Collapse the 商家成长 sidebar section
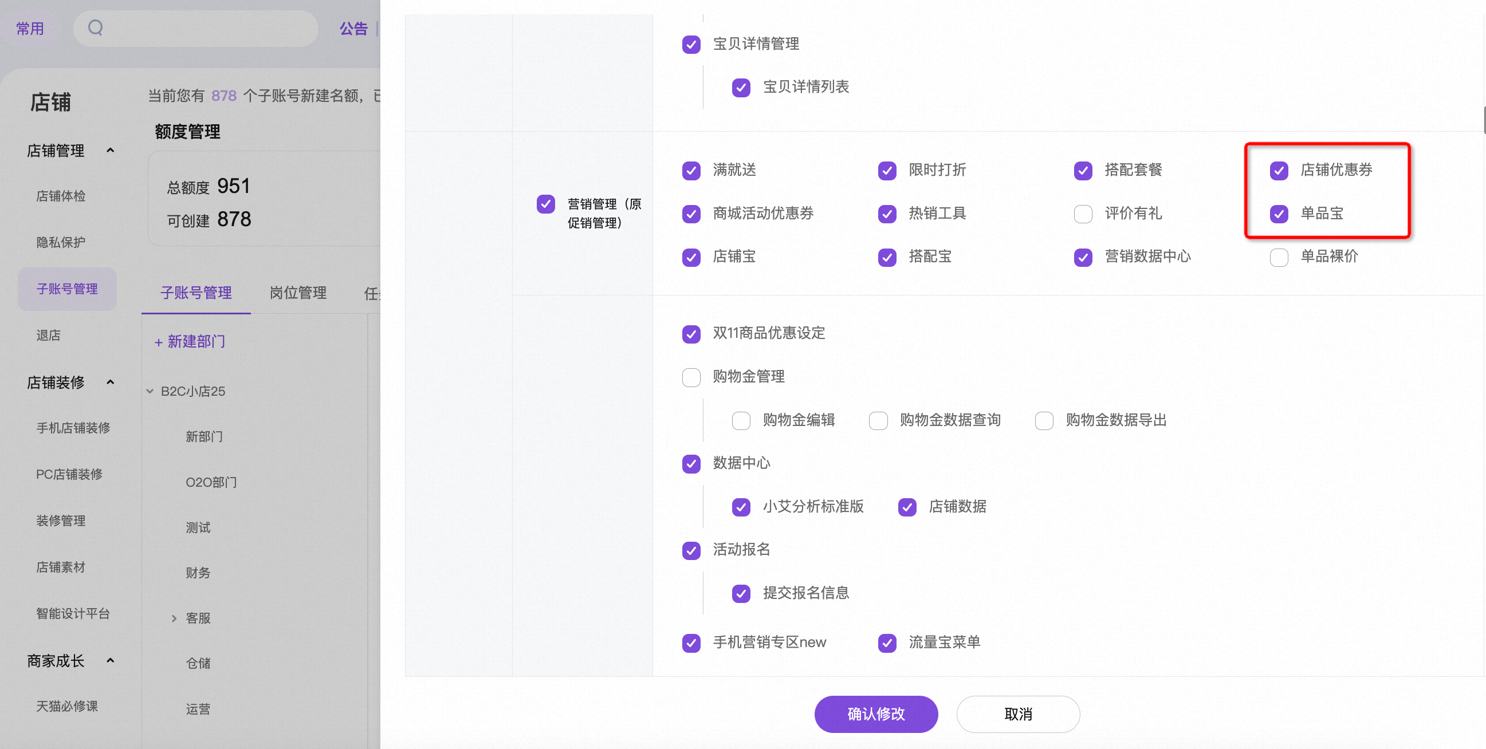The image size is (1486, 749). 110,660
